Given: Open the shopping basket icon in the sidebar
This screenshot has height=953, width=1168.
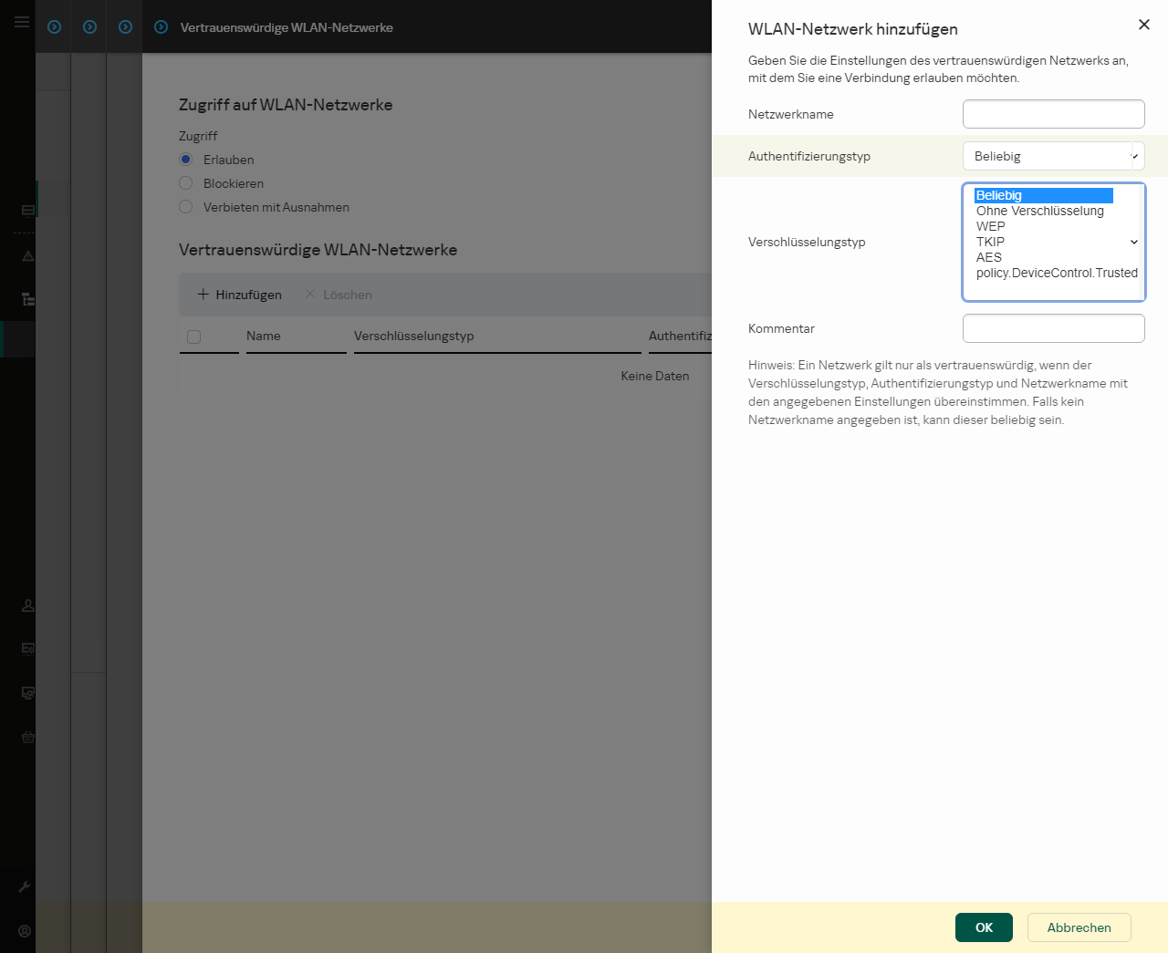Looking at the screenshot, I should click(28, 737).
